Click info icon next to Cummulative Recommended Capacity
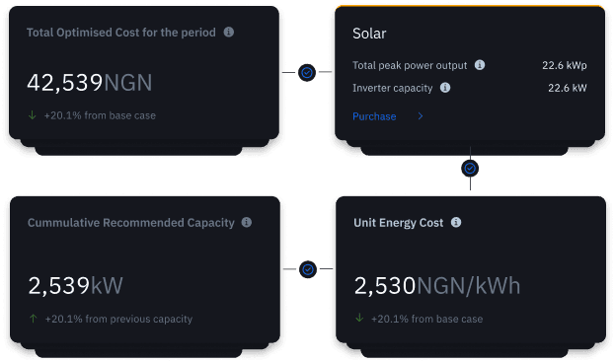This screenshot has width=615, height=362. pyautogui.click(x=247, y=222)
